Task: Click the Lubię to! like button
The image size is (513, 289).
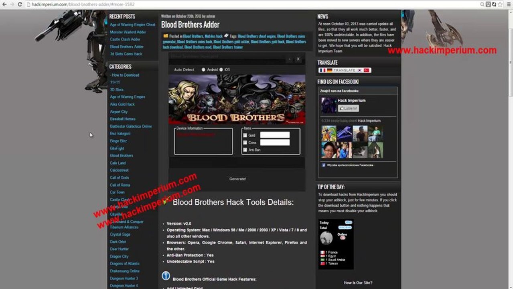Action: [349, 108]
